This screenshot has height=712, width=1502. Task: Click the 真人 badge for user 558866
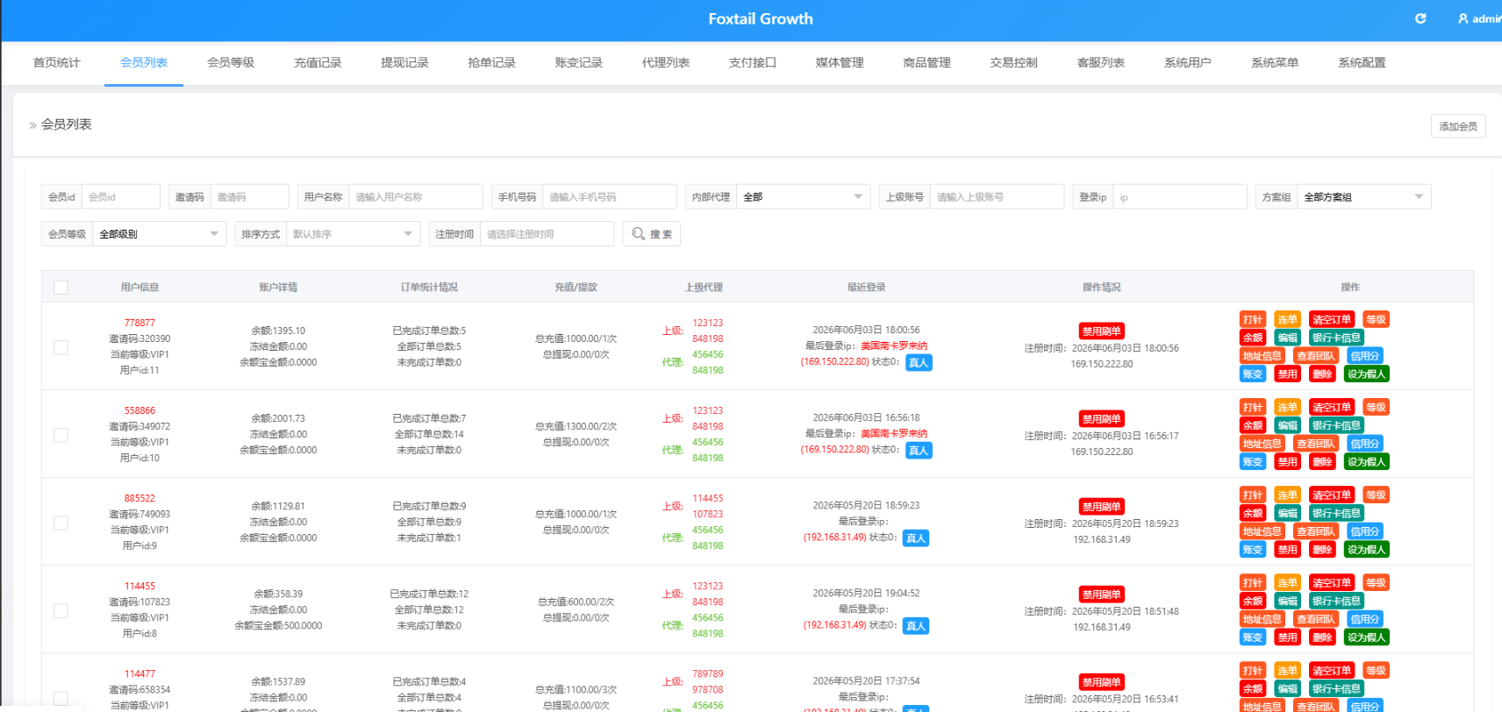point(919,450)
